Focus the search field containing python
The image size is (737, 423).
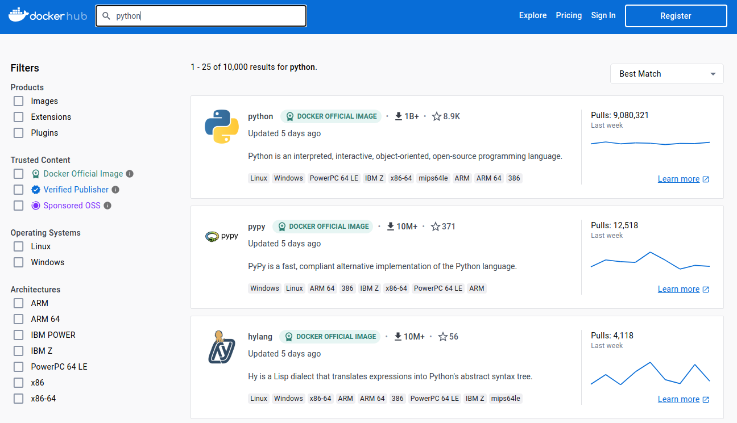tap(201, 16)
